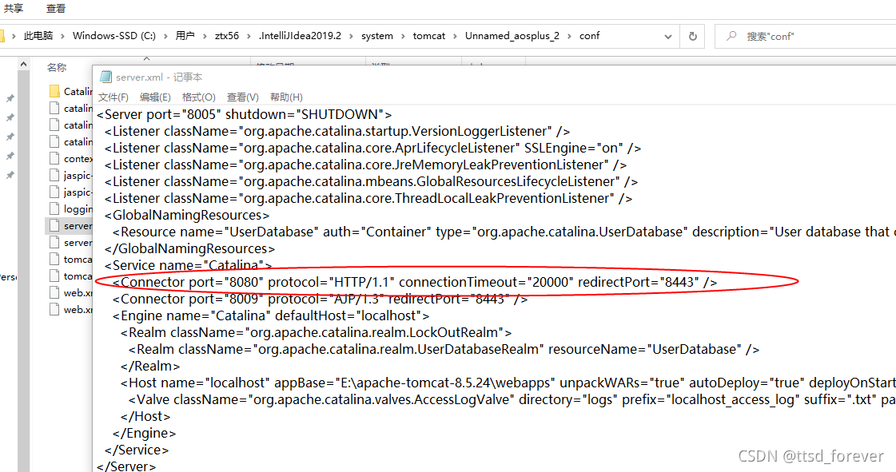Image resolution: width=896 pixels, height=472 pixels.
Task: Open the address bar history dropdown arrow
Action: point(668,37)
